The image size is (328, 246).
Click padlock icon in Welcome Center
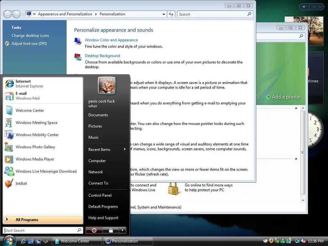click(x=173, y=188)
